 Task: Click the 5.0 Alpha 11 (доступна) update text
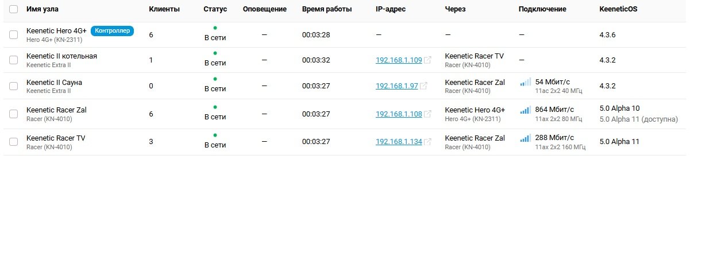pos(639,119)
